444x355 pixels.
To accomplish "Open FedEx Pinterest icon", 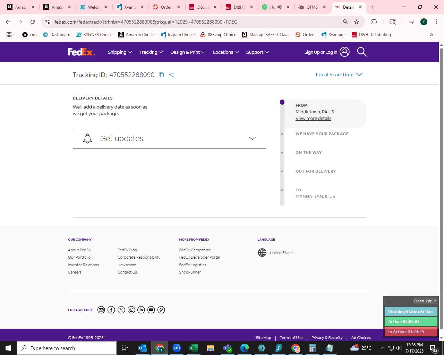I will coord(161,310).
